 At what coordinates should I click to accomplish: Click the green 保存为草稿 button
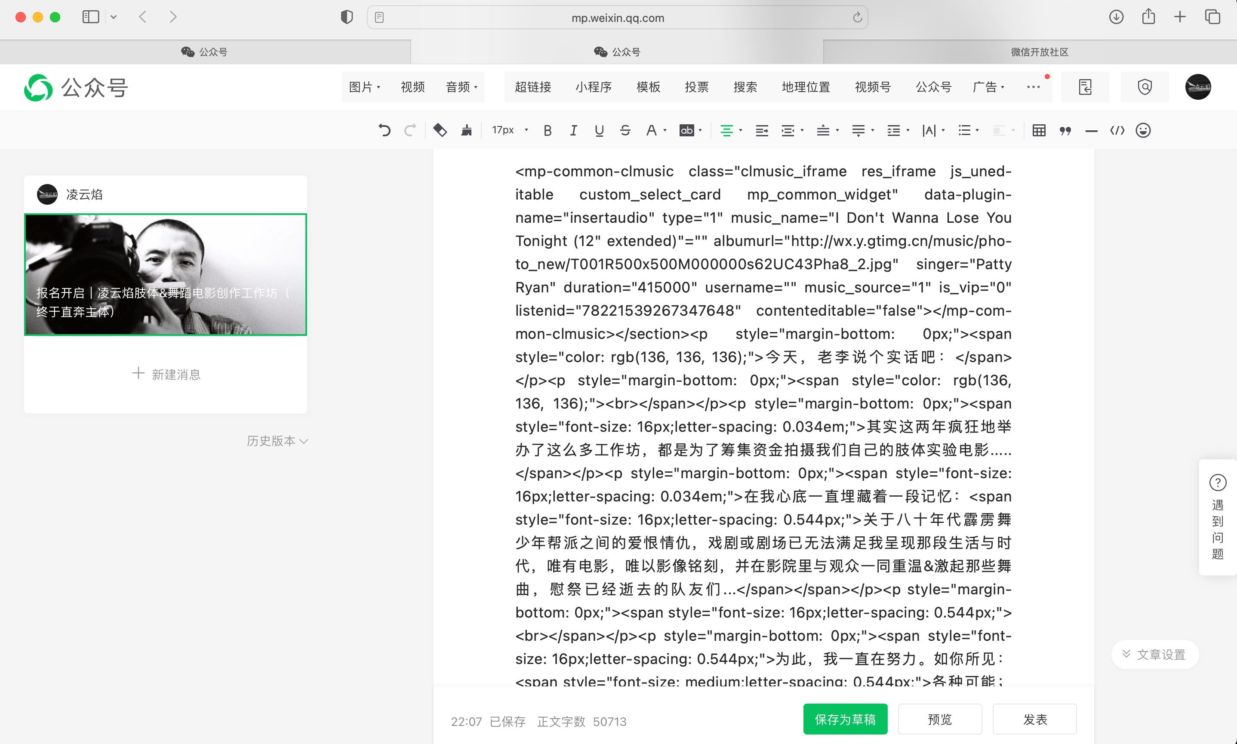[x=845, y=719]
